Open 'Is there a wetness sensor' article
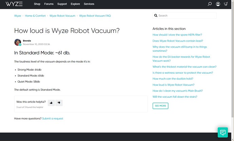 (x=183, y=73)
